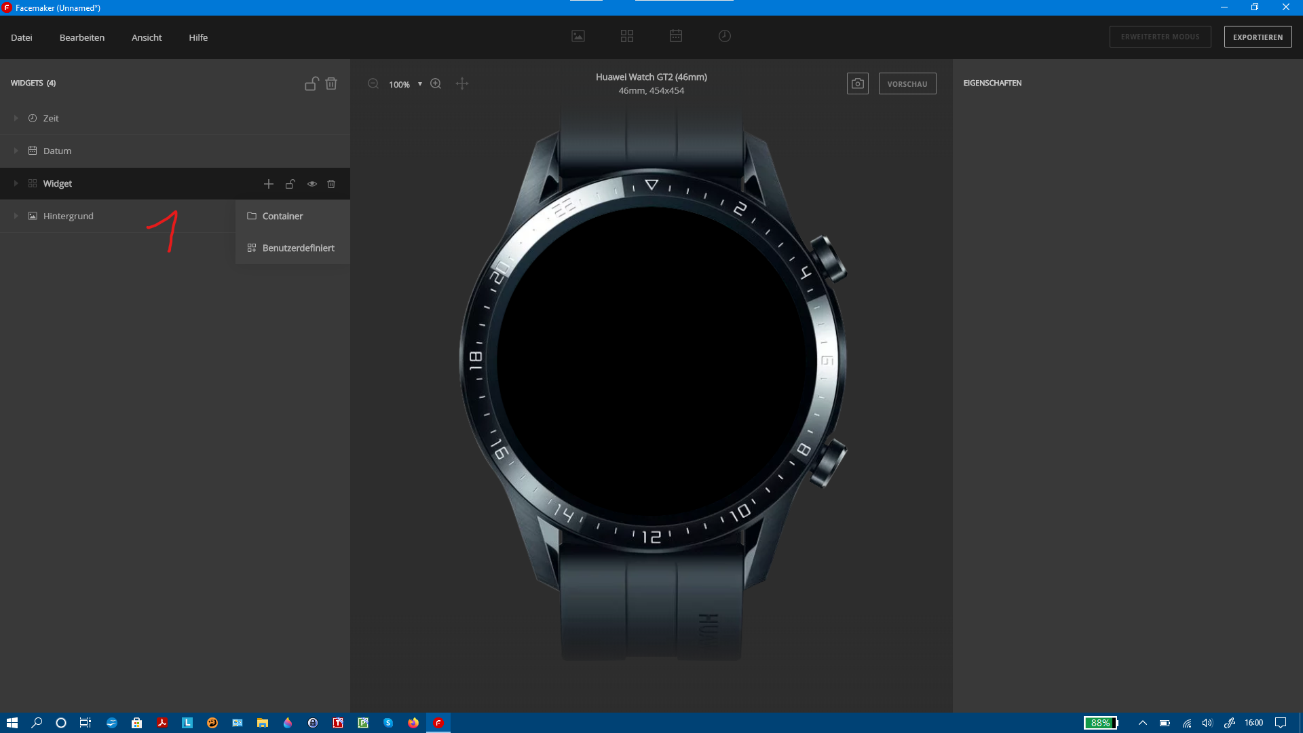This screenshot has width=1303, height=733.
Task: Open the Hilfe menu
Action: click(198, 37)
